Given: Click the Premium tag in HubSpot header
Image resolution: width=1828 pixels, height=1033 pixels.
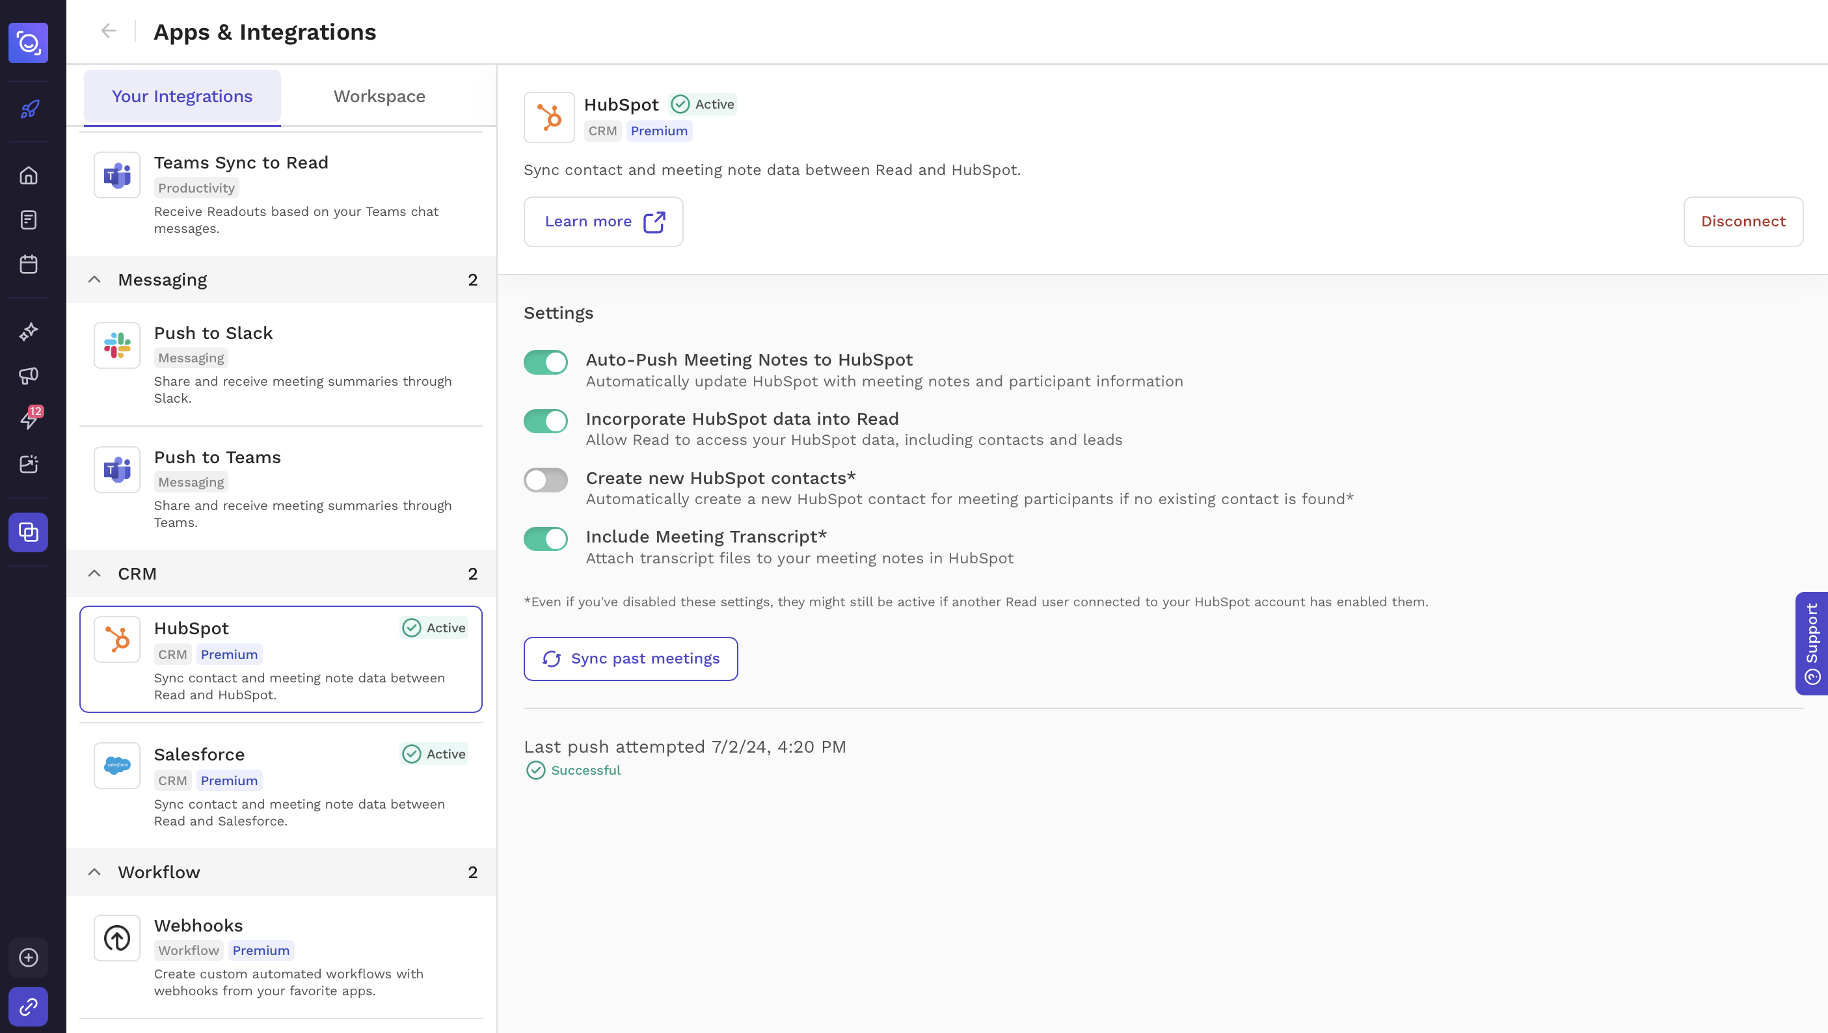Looking at the screenshot, I should 659,131.
